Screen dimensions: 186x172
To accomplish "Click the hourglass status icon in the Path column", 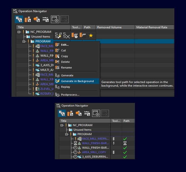I will (x=125, y=143).
